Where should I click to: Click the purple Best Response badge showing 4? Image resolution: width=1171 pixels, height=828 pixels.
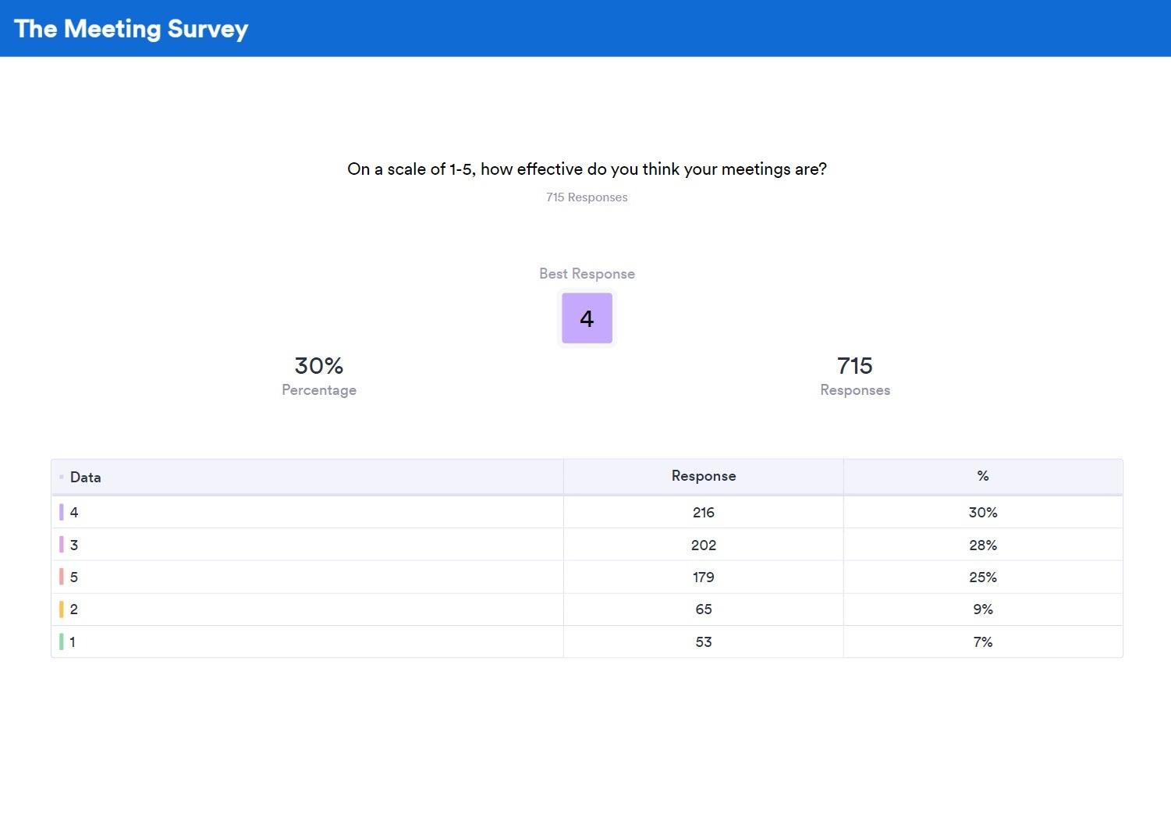tap(587, 318)
